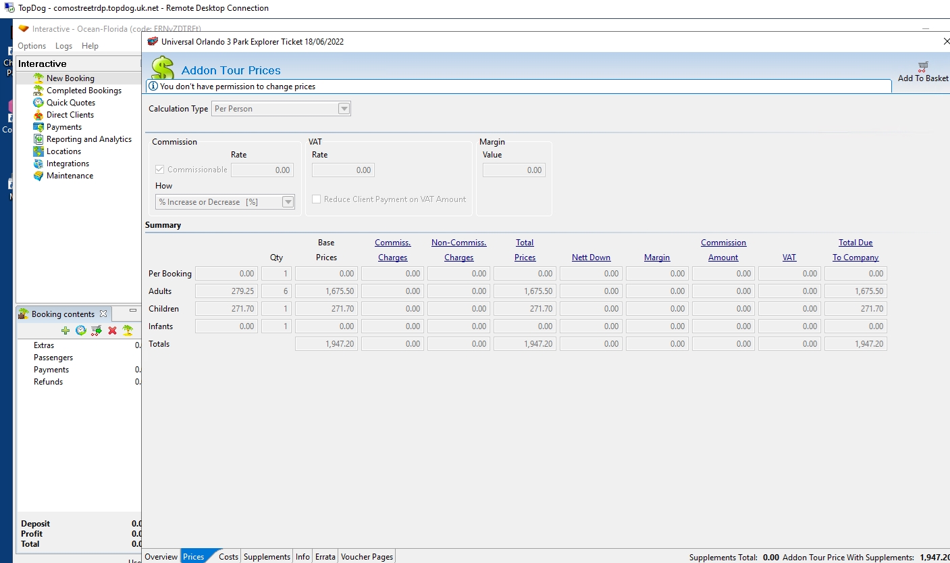Switch to the Costs tab
This screenshot has width=950, height=563.
click(x=228, y=557)
